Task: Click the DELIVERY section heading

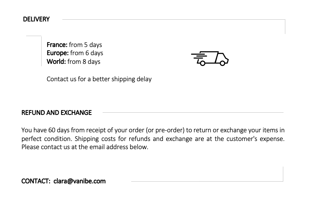Action: [36, 19]
